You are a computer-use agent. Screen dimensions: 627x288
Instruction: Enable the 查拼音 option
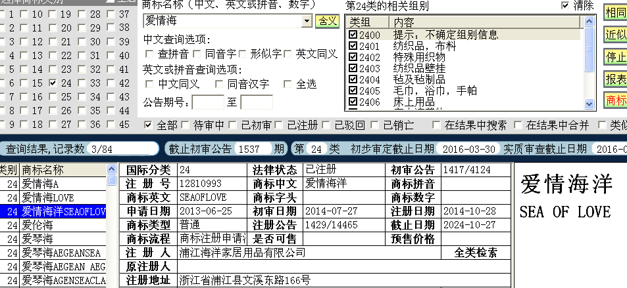[149, 53]
